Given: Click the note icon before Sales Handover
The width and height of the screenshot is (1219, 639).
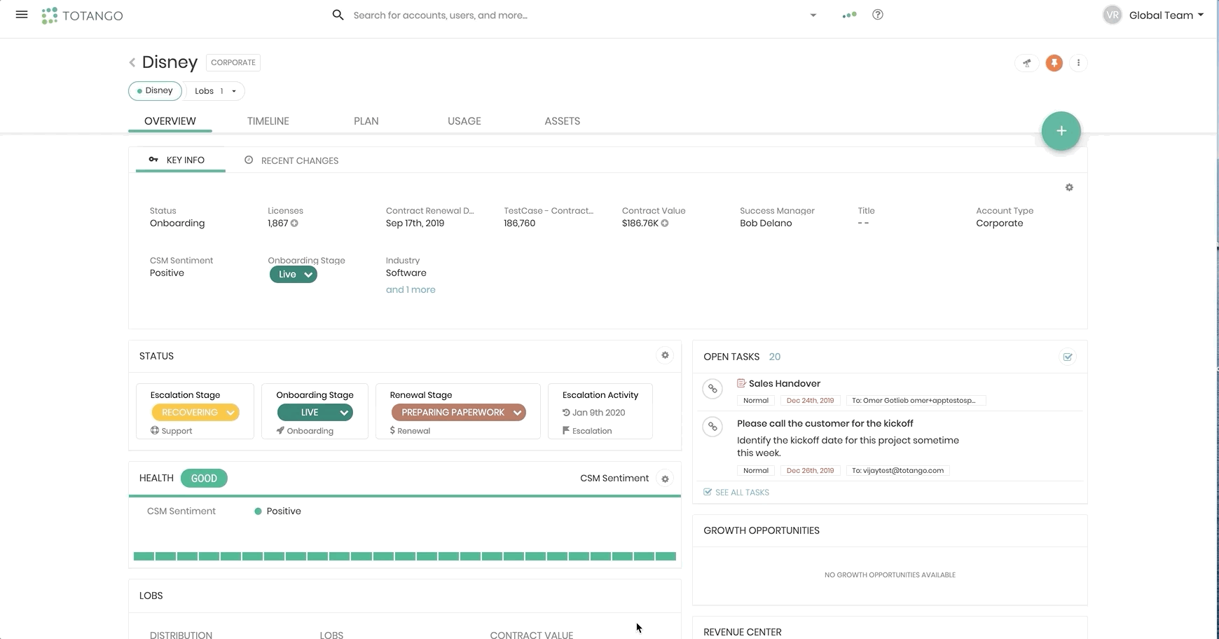Looking at the screenshot, I should pyautogui.click(x=741, y=383).
